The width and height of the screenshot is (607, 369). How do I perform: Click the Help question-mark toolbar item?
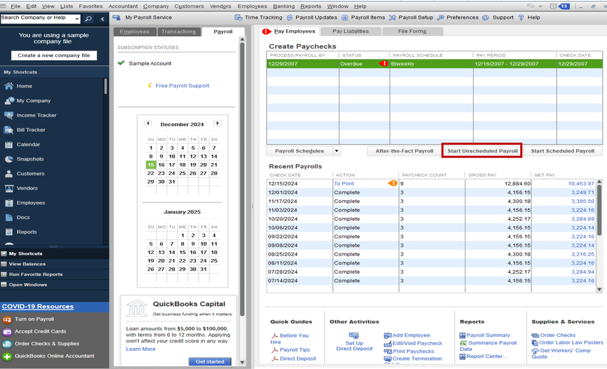point(529,18)
